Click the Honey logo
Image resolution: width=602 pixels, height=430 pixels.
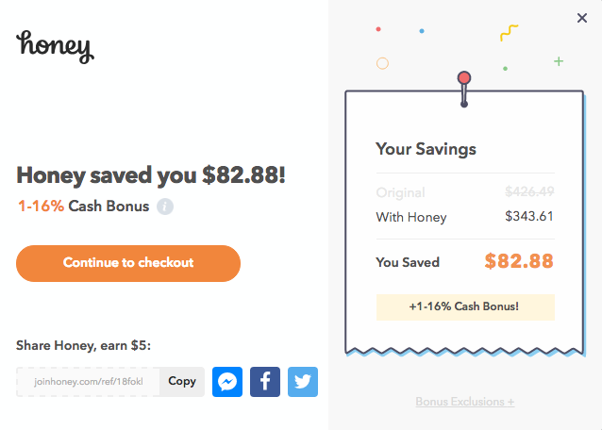[x=55, y=45]
